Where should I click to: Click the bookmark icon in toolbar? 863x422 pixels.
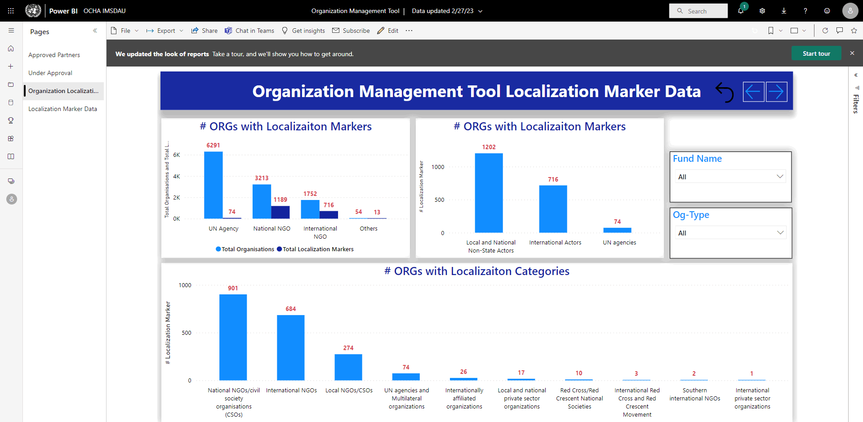[771, 31]
